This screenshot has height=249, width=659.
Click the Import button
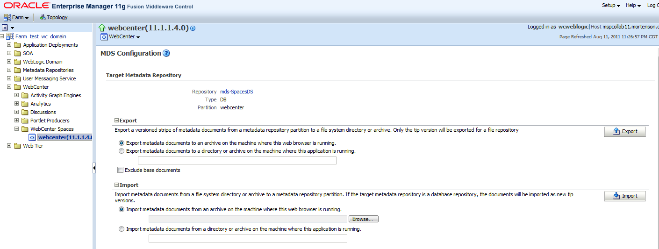point(625,196)
